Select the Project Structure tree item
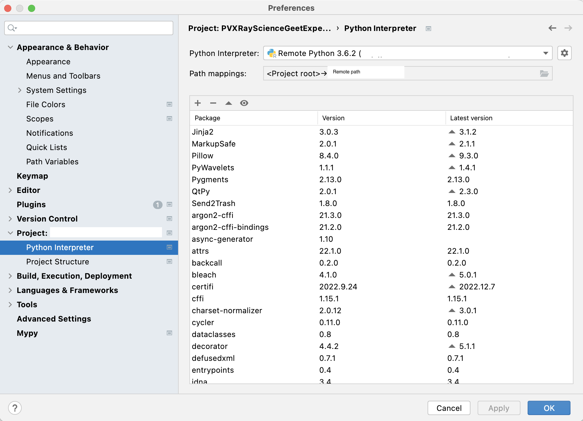The width and height of the screenshot is (583, 421). click(57, 261)
